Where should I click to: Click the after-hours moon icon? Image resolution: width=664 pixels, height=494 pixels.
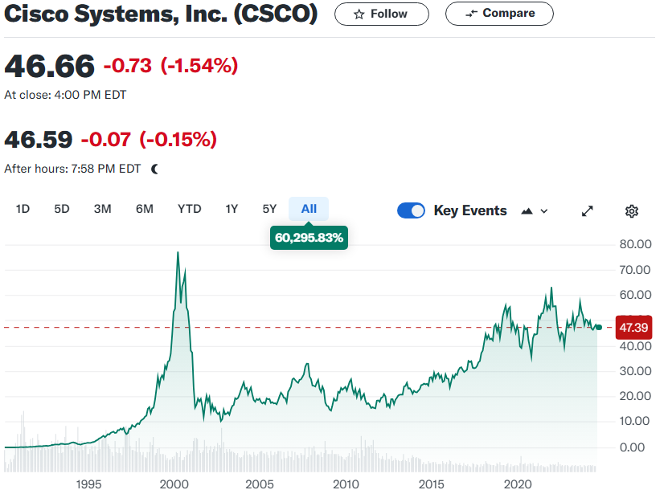coord(155,169)
